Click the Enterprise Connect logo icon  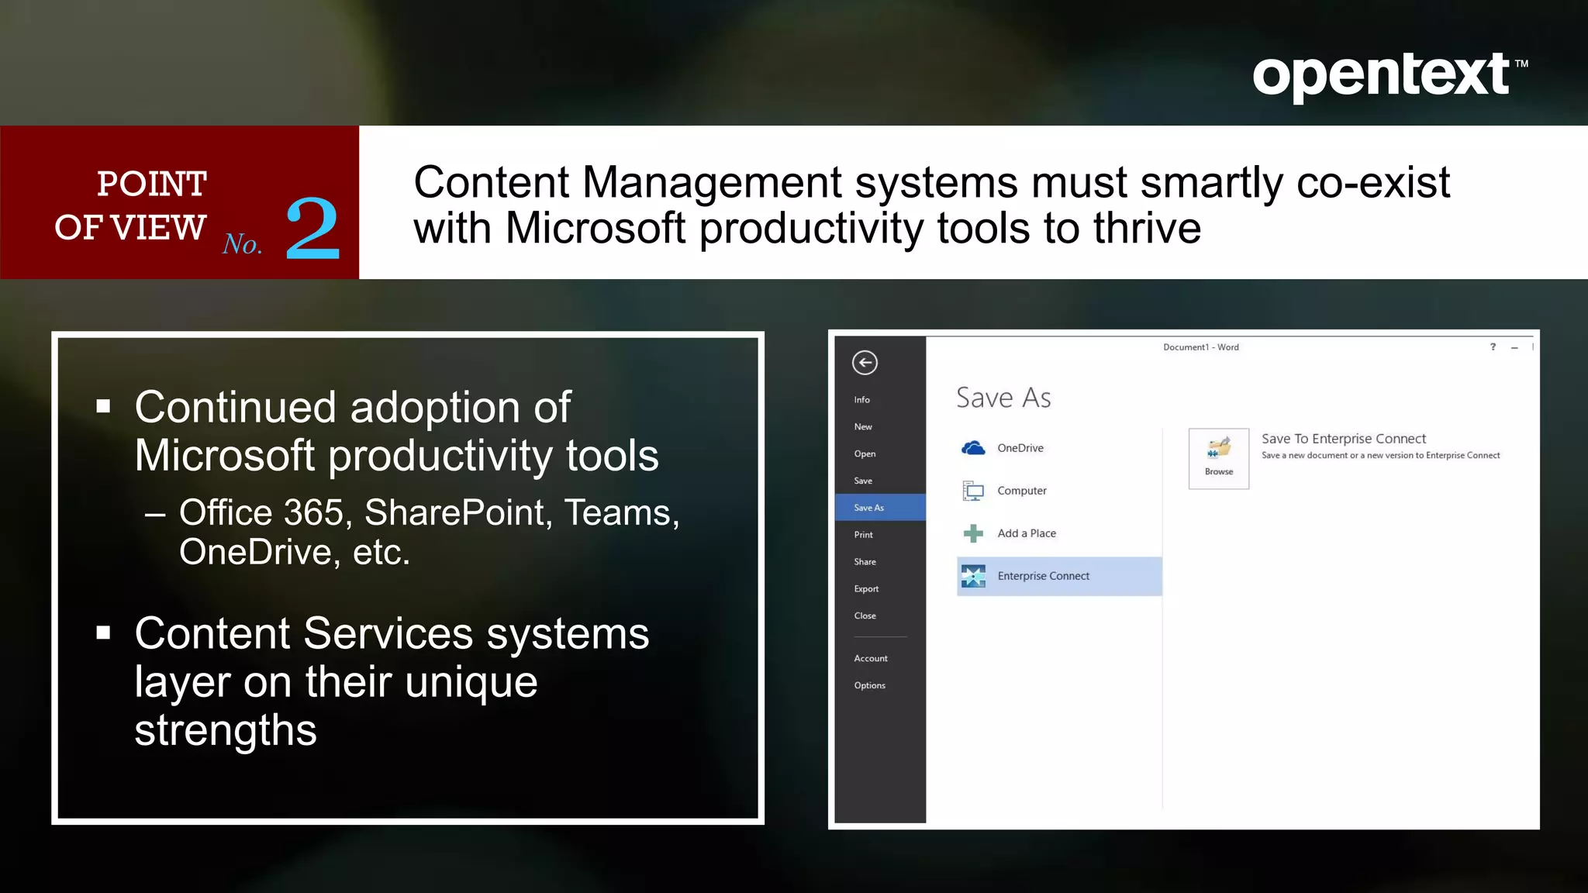pos(973,576)
